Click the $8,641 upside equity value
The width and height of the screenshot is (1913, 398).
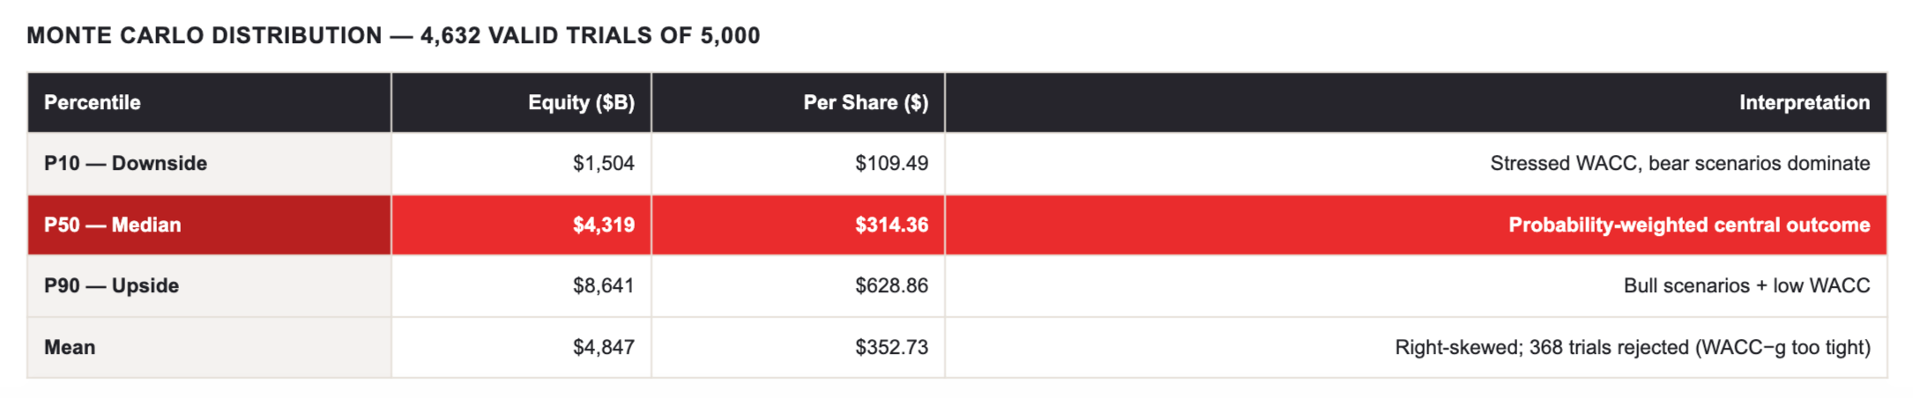[x=603, y=286]
